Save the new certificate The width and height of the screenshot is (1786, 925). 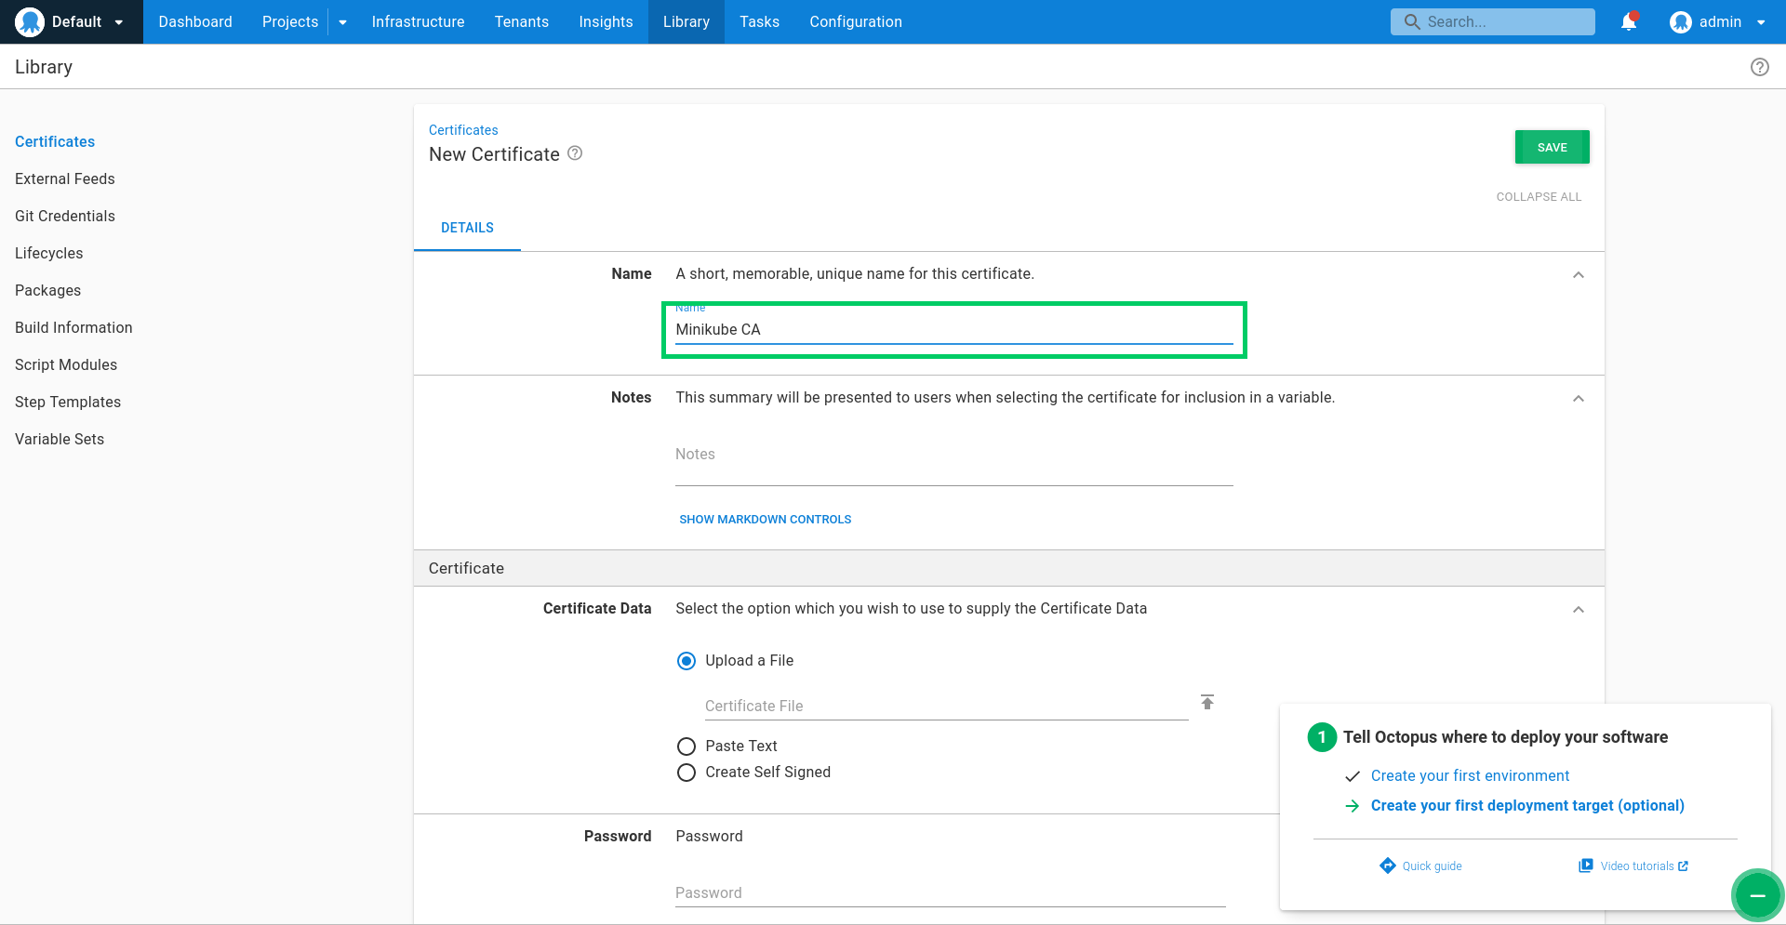(x=1552, y=147)
